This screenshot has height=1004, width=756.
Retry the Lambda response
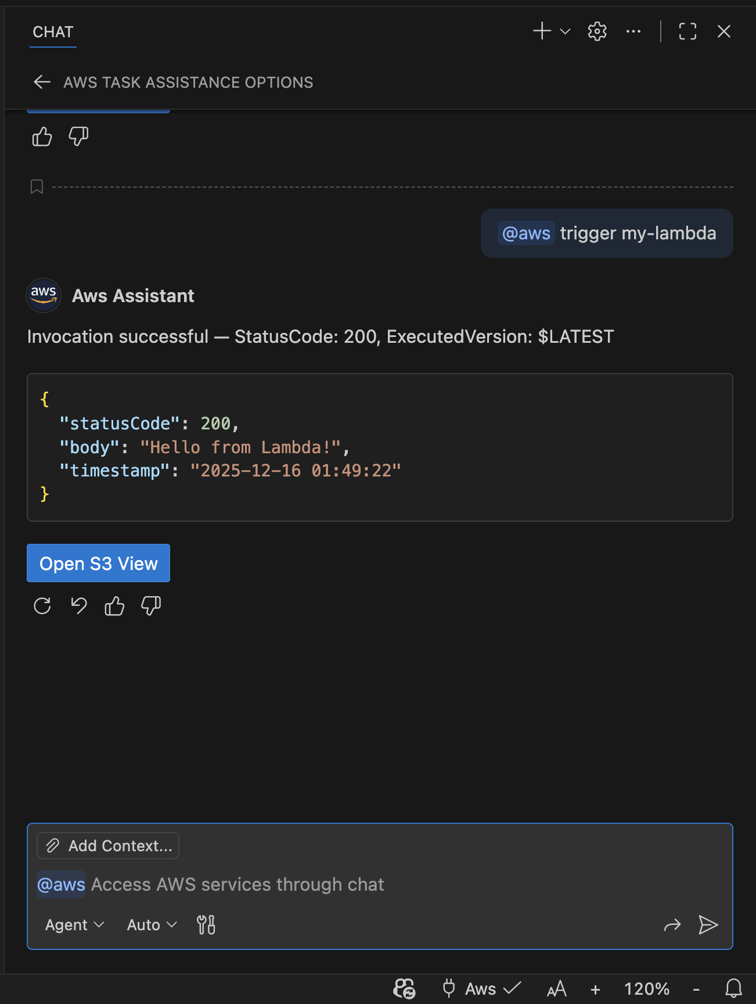[x=42, y=606]
